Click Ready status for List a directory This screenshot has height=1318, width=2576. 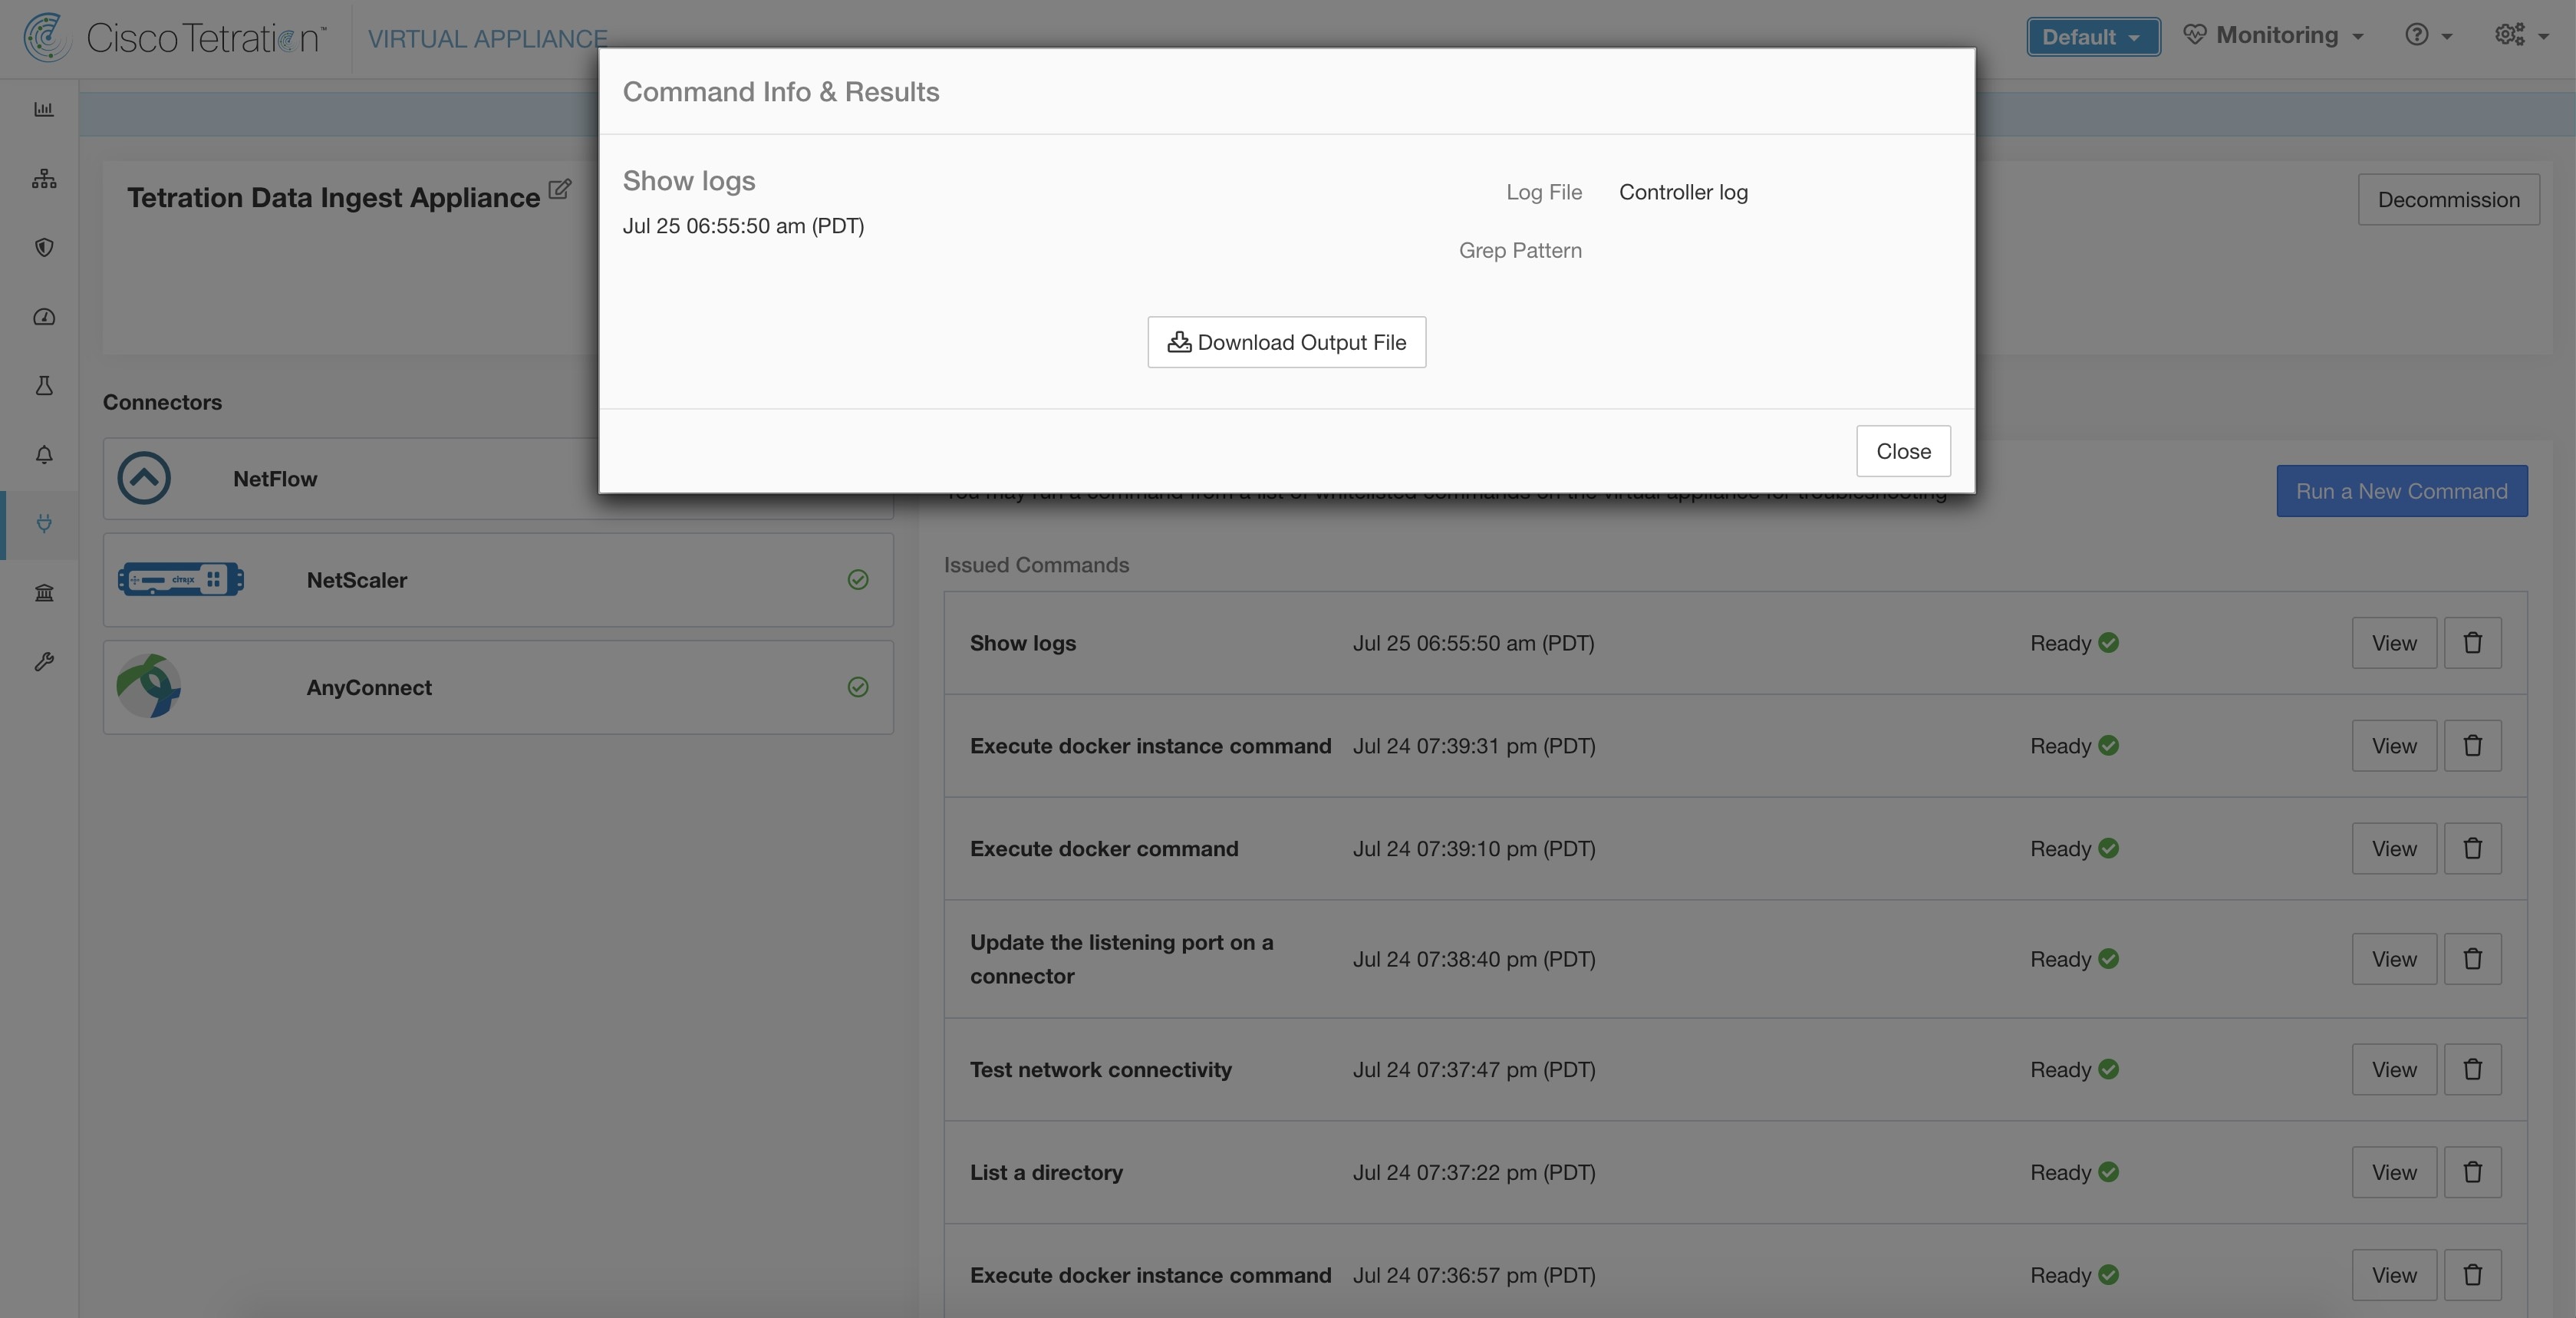2074,1172
